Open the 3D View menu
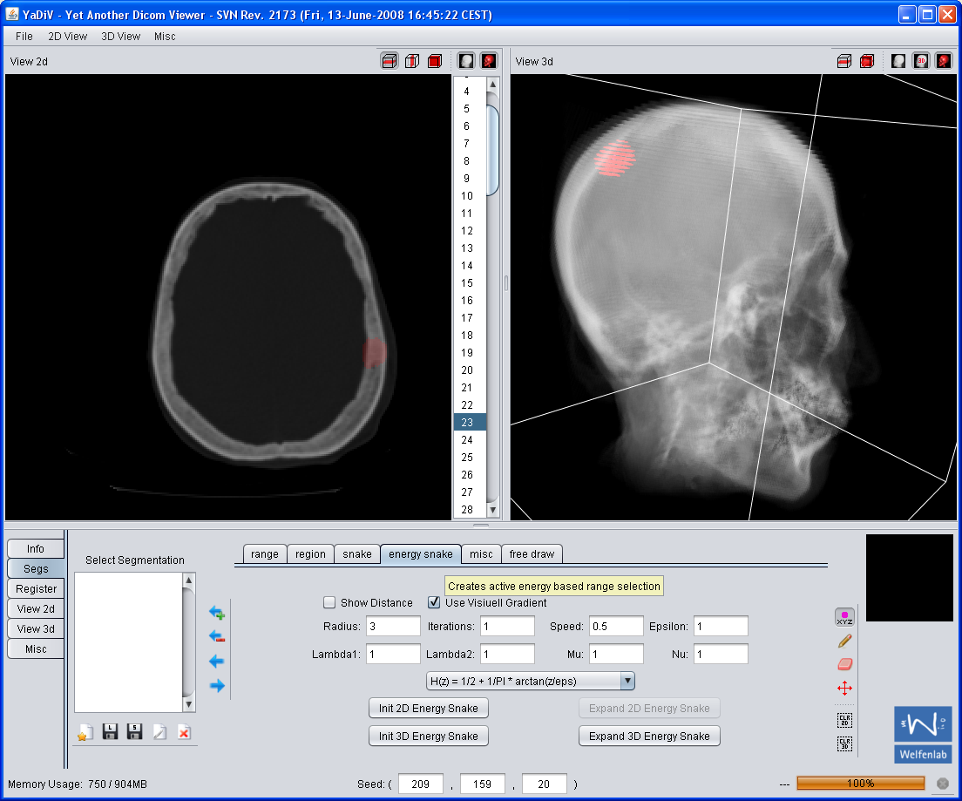The height and width of the screenshot is (801, 962). (x=120, y=37)
